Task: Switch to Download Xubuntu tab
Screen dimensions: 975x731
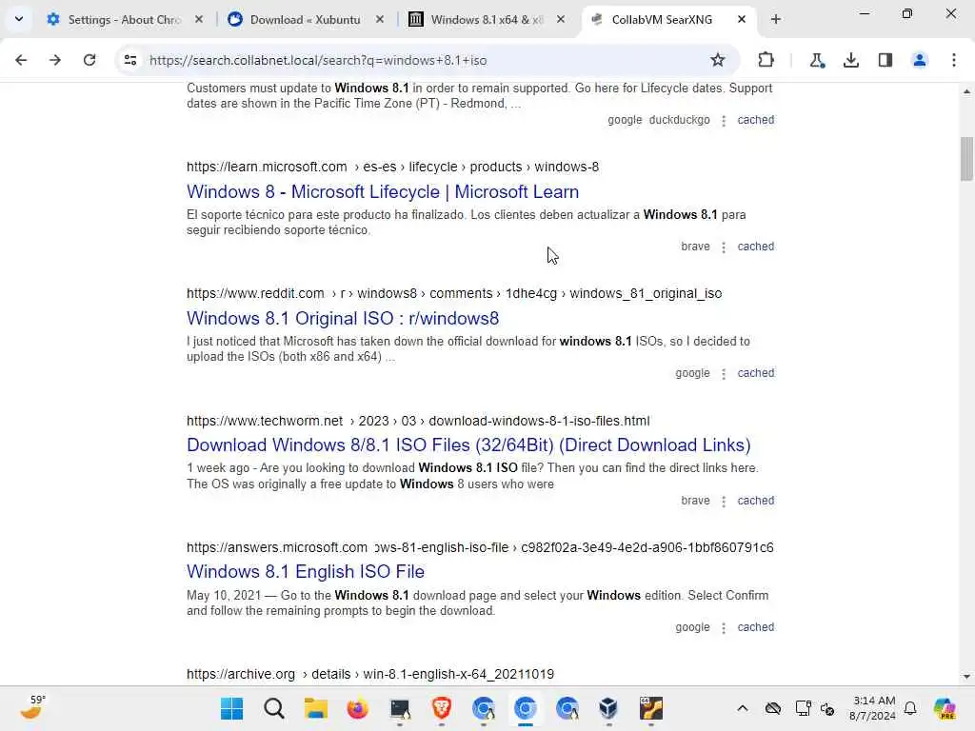Action: [305, 20]
